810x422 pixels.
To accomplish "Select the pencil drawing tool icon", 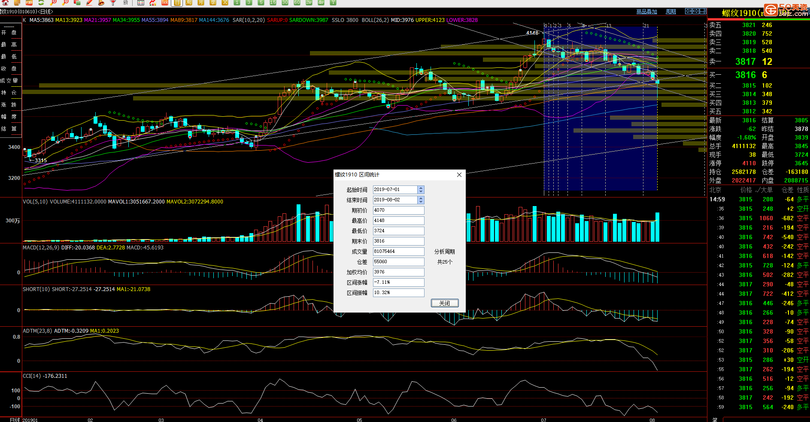I will coord(89,2).
